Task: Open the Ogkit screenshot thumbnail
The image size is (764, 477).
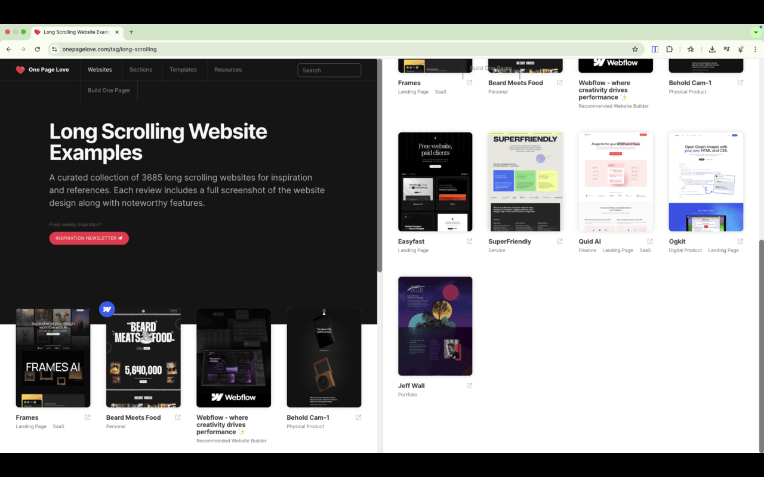Action: tap(706, 182)
